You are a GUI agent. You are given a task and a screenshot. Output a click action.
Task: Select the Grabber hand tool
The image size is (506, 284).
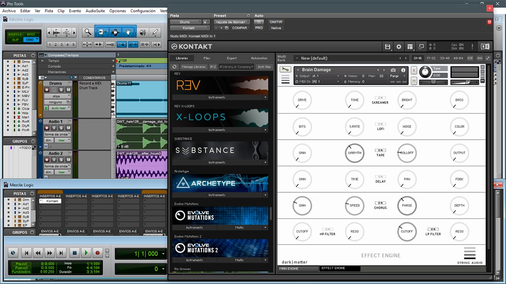(128, 32)
